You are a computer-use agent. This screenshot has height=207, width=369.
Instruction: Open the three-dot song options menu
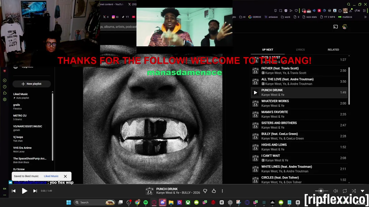222,191
